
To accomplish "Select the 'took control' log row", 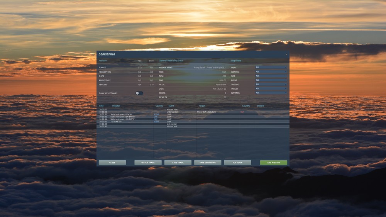I will pyautogui.click(x=193, y=124).
